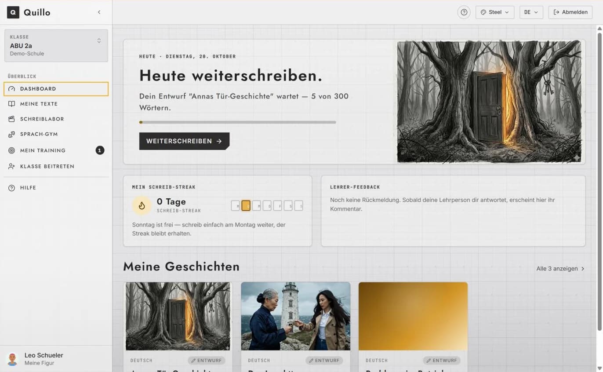
Task: Collapse the sidebar with the chevron
Action: (x=99, y=12)
